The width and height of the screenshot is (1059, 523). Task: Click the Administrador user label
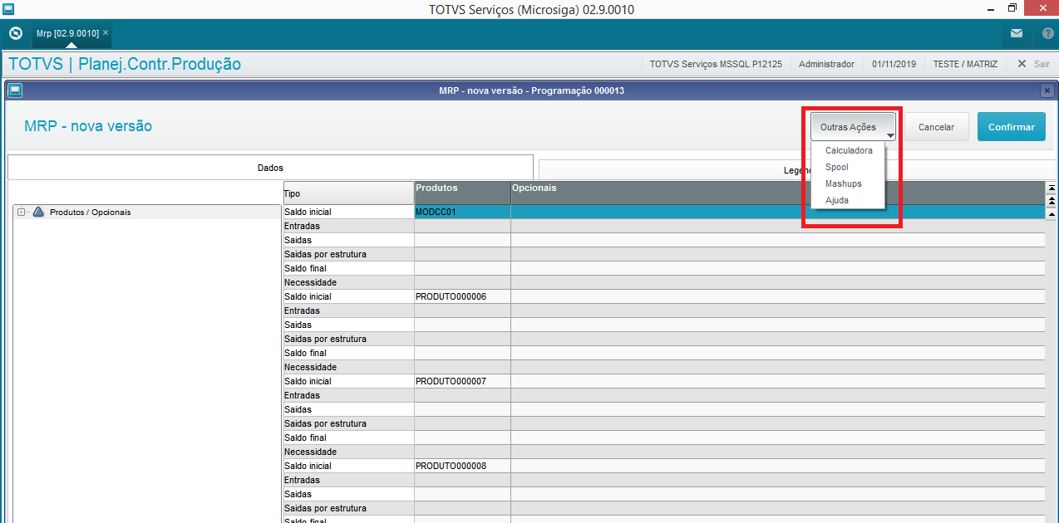pos(826,64)
